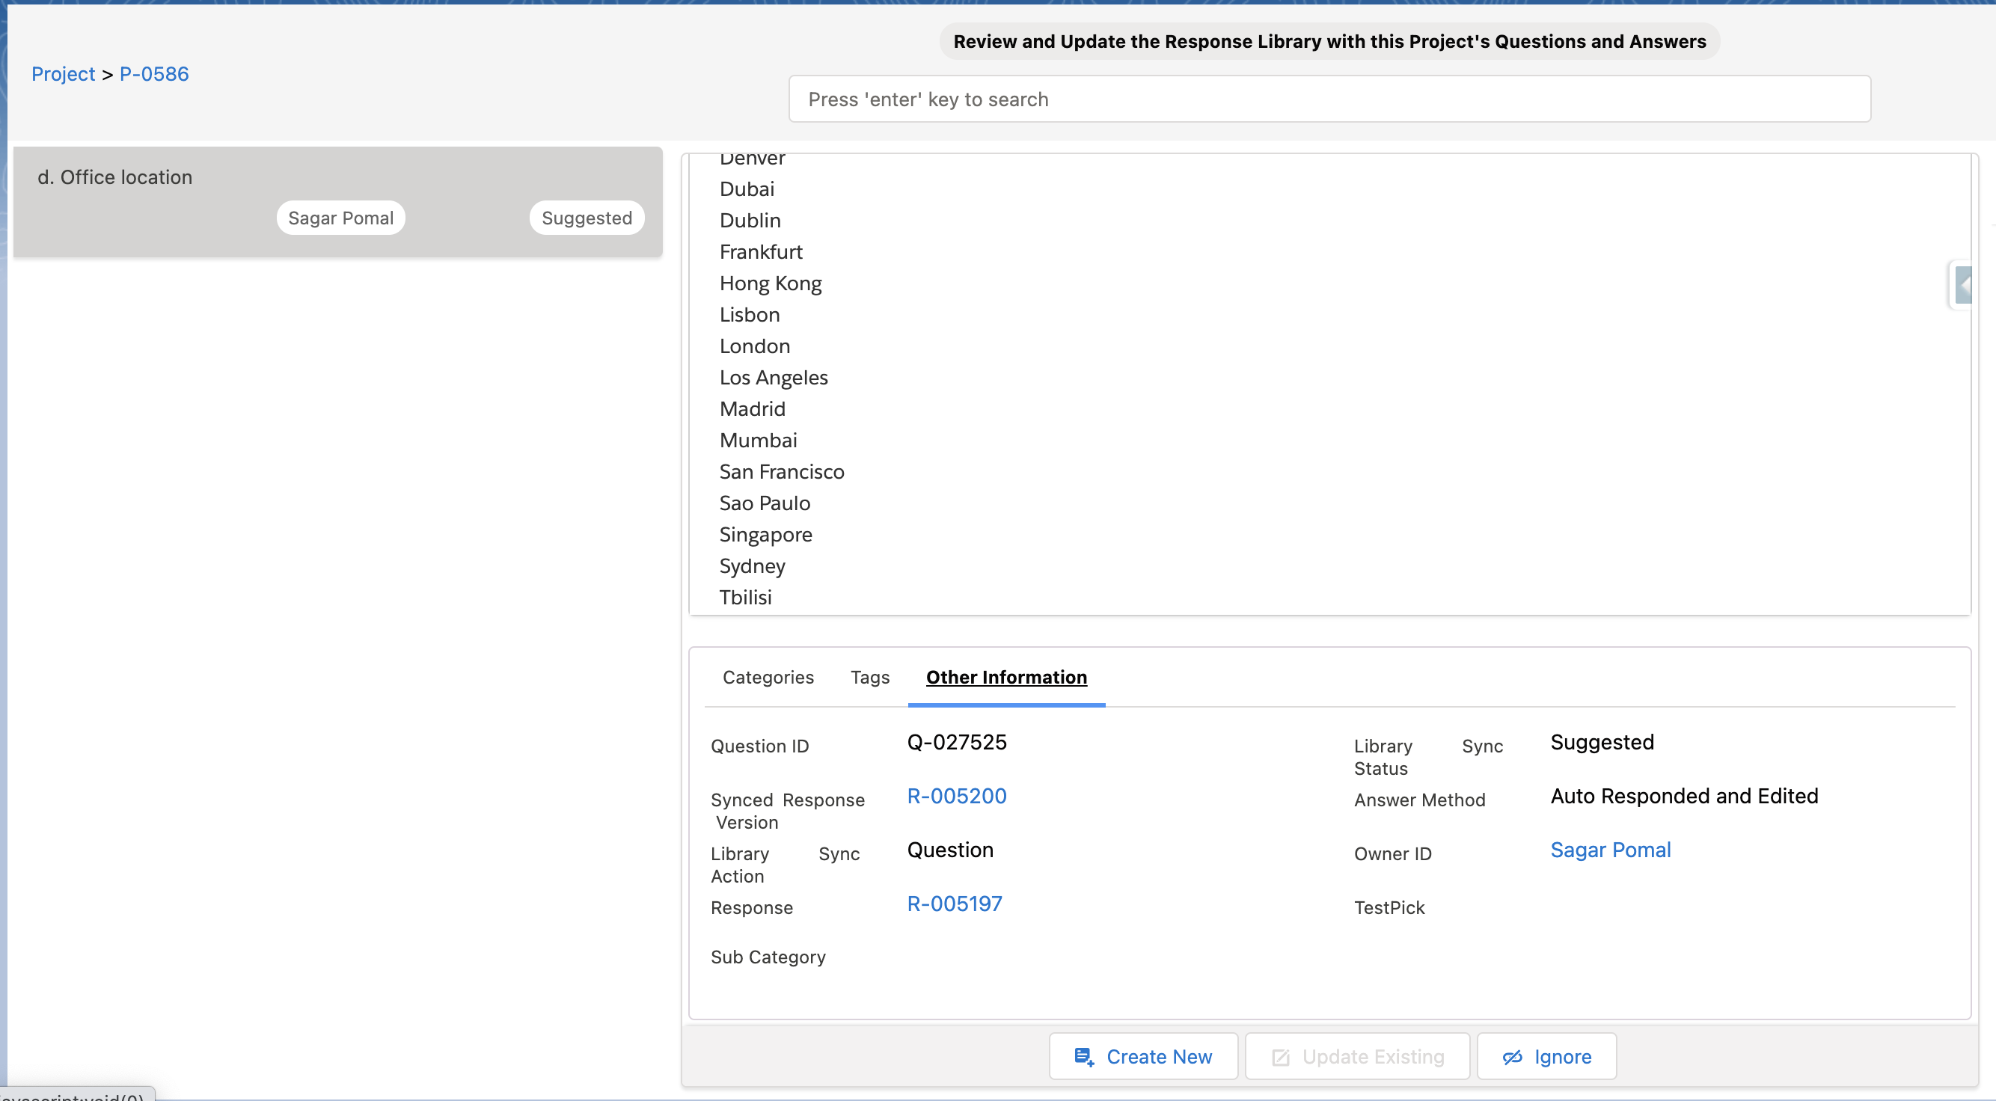
Task: Open the P-0586 project link
Action: tap(154, 73)
